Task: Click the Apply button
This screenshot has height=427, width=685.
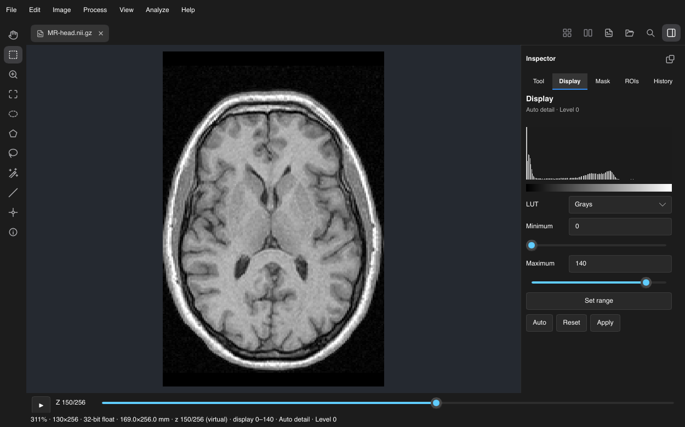Action: (x=605, y=322)
